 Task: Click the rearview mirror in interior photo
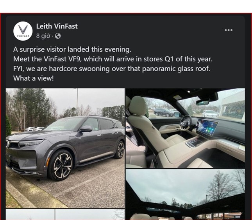point(203,102)
